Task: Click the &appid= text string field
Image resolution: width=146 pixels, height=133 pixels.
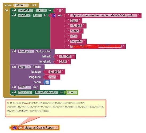Action: tap(76, 41)
